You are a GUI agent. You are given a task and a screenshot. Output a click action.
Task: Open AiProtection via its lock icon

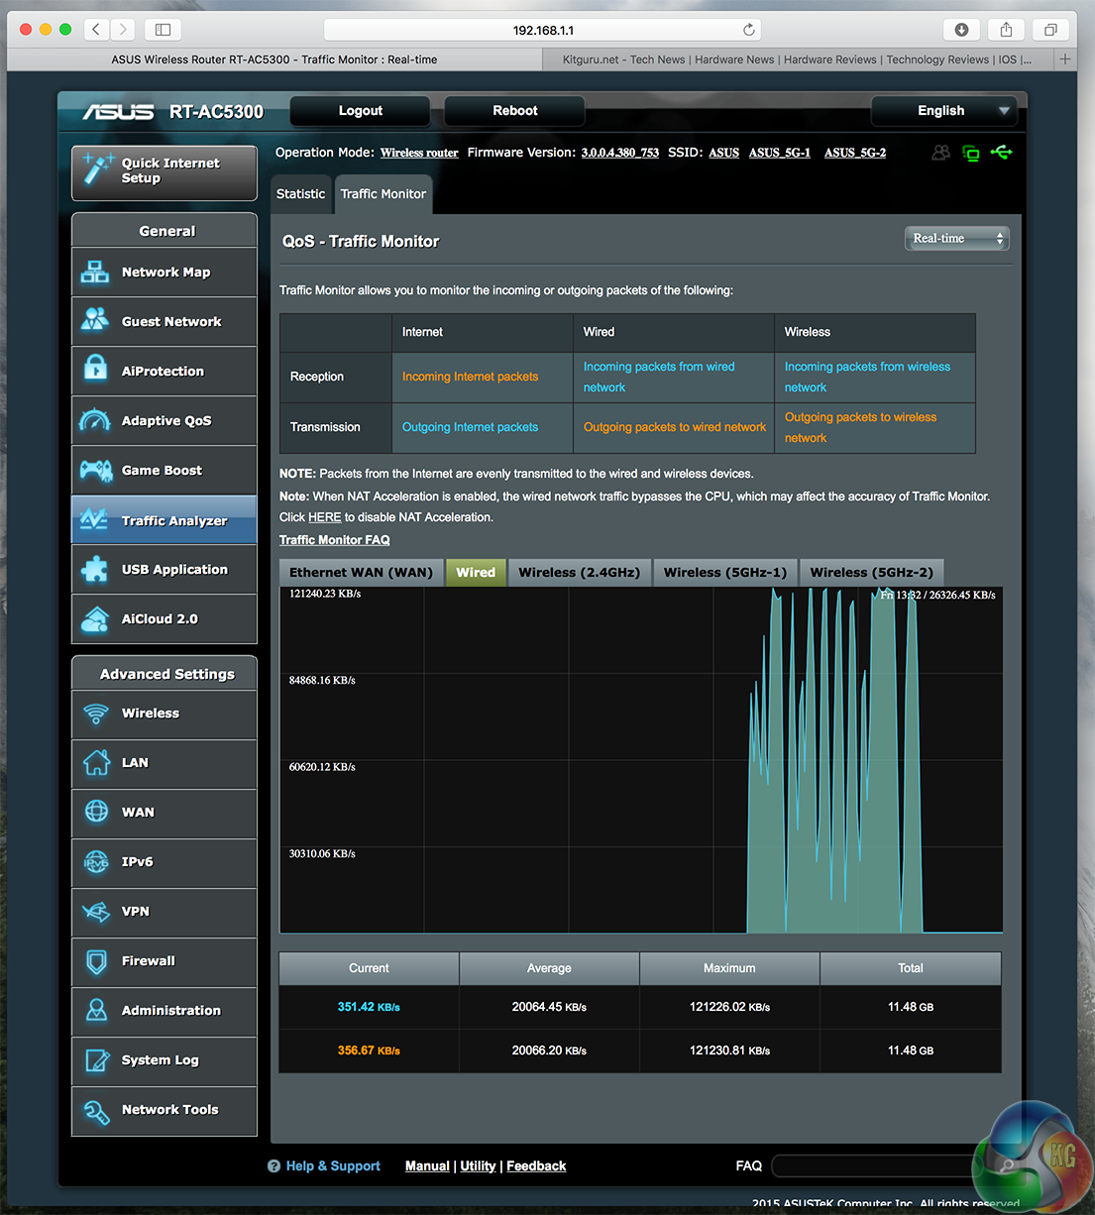95,369
